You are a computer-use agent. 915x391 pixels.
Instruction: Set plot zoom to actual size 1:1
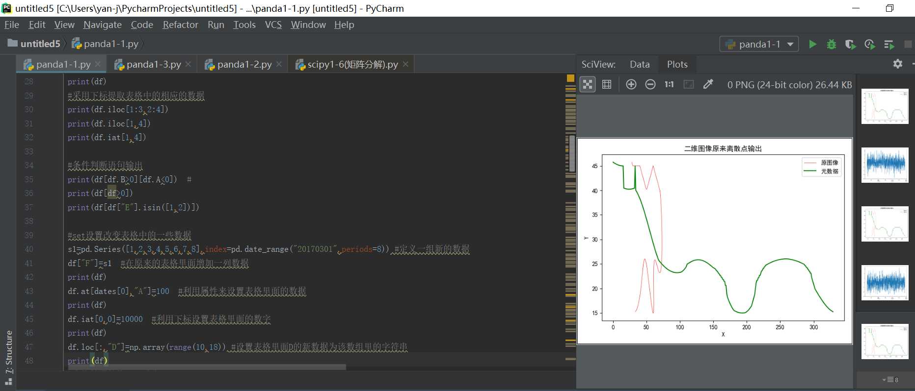pos(669,84)
